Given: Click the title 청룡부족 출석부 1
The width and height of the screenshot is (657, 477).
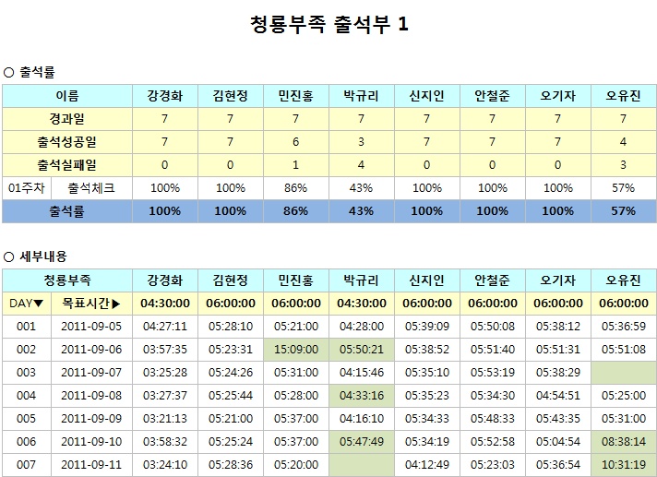Looking at the screenshot, I should [328, 24].
